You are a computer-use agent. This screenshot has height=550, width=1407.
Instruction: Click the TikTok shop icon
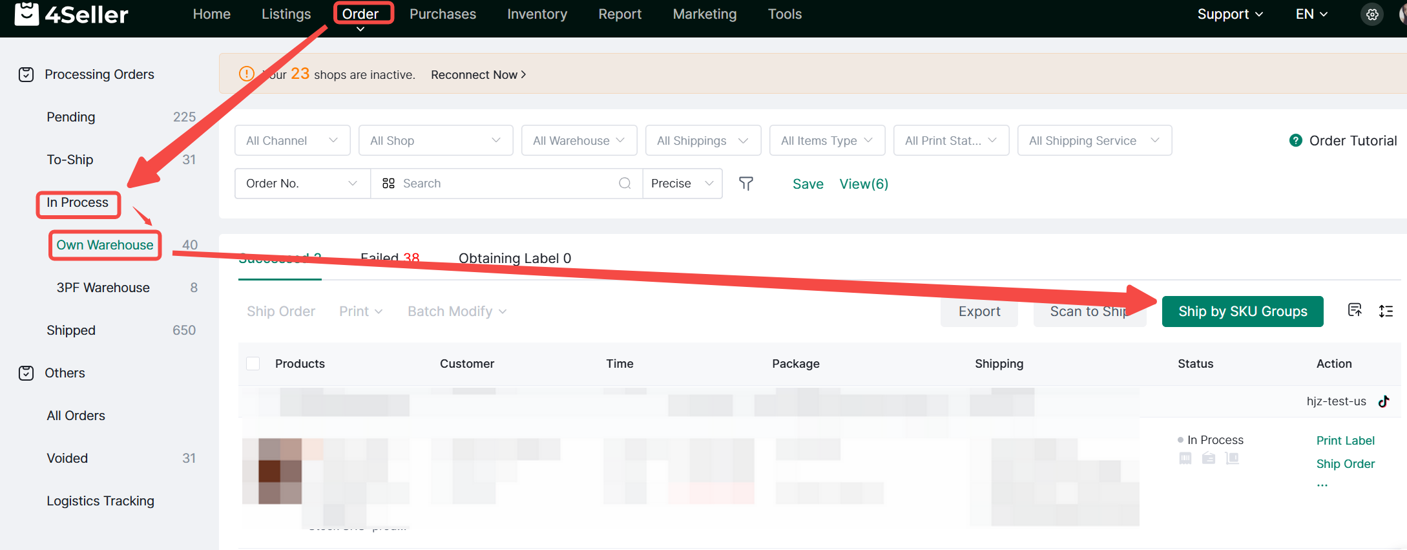pyautogui.click(x=1384, y=401)
